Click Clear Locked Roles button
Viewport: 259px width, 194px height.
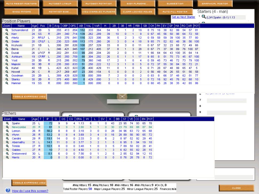(137, 12)
